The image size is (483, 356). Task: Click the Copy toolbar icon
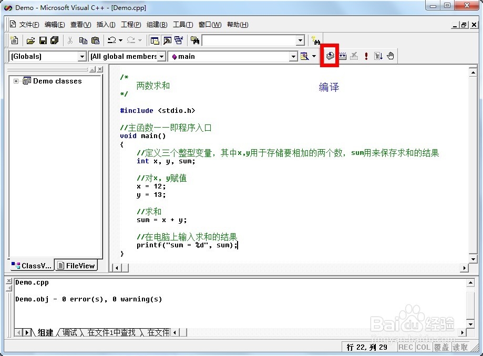[83, 40]
